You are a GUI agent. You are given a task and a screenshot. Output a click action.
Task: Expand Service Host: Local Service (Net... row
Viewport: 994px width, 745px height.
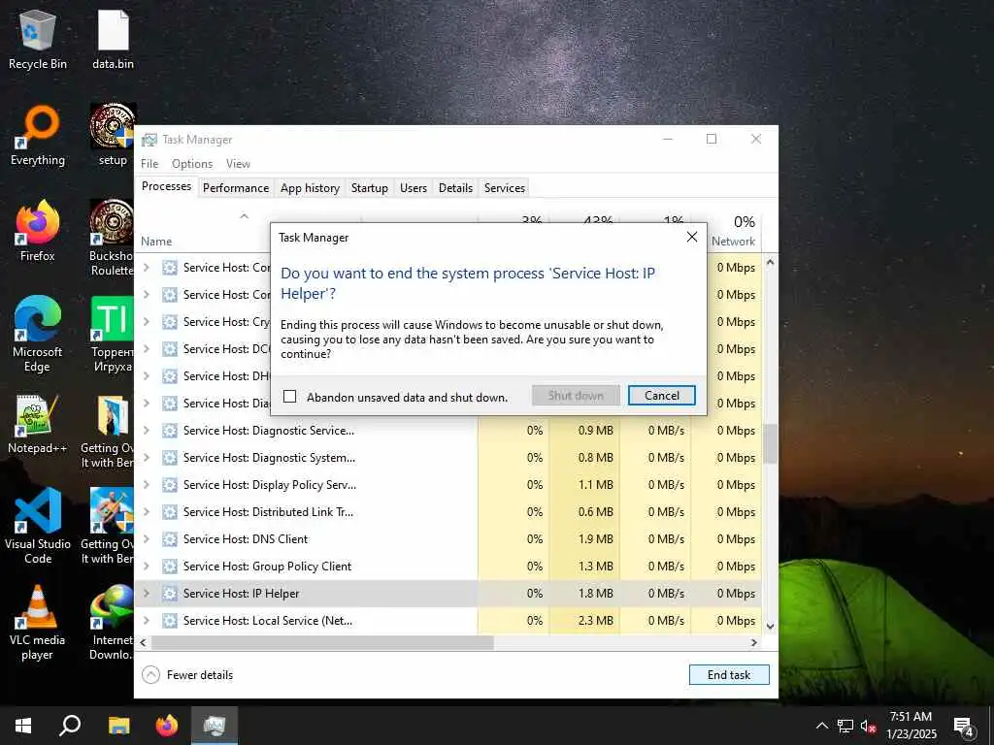pyautogui.click(x=147, y=620)
